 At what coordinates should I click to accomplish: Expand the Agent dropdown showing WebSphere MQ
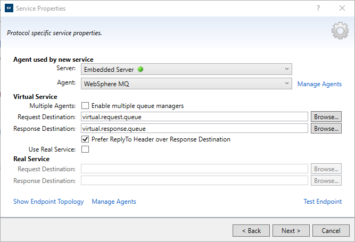[287, 84]
